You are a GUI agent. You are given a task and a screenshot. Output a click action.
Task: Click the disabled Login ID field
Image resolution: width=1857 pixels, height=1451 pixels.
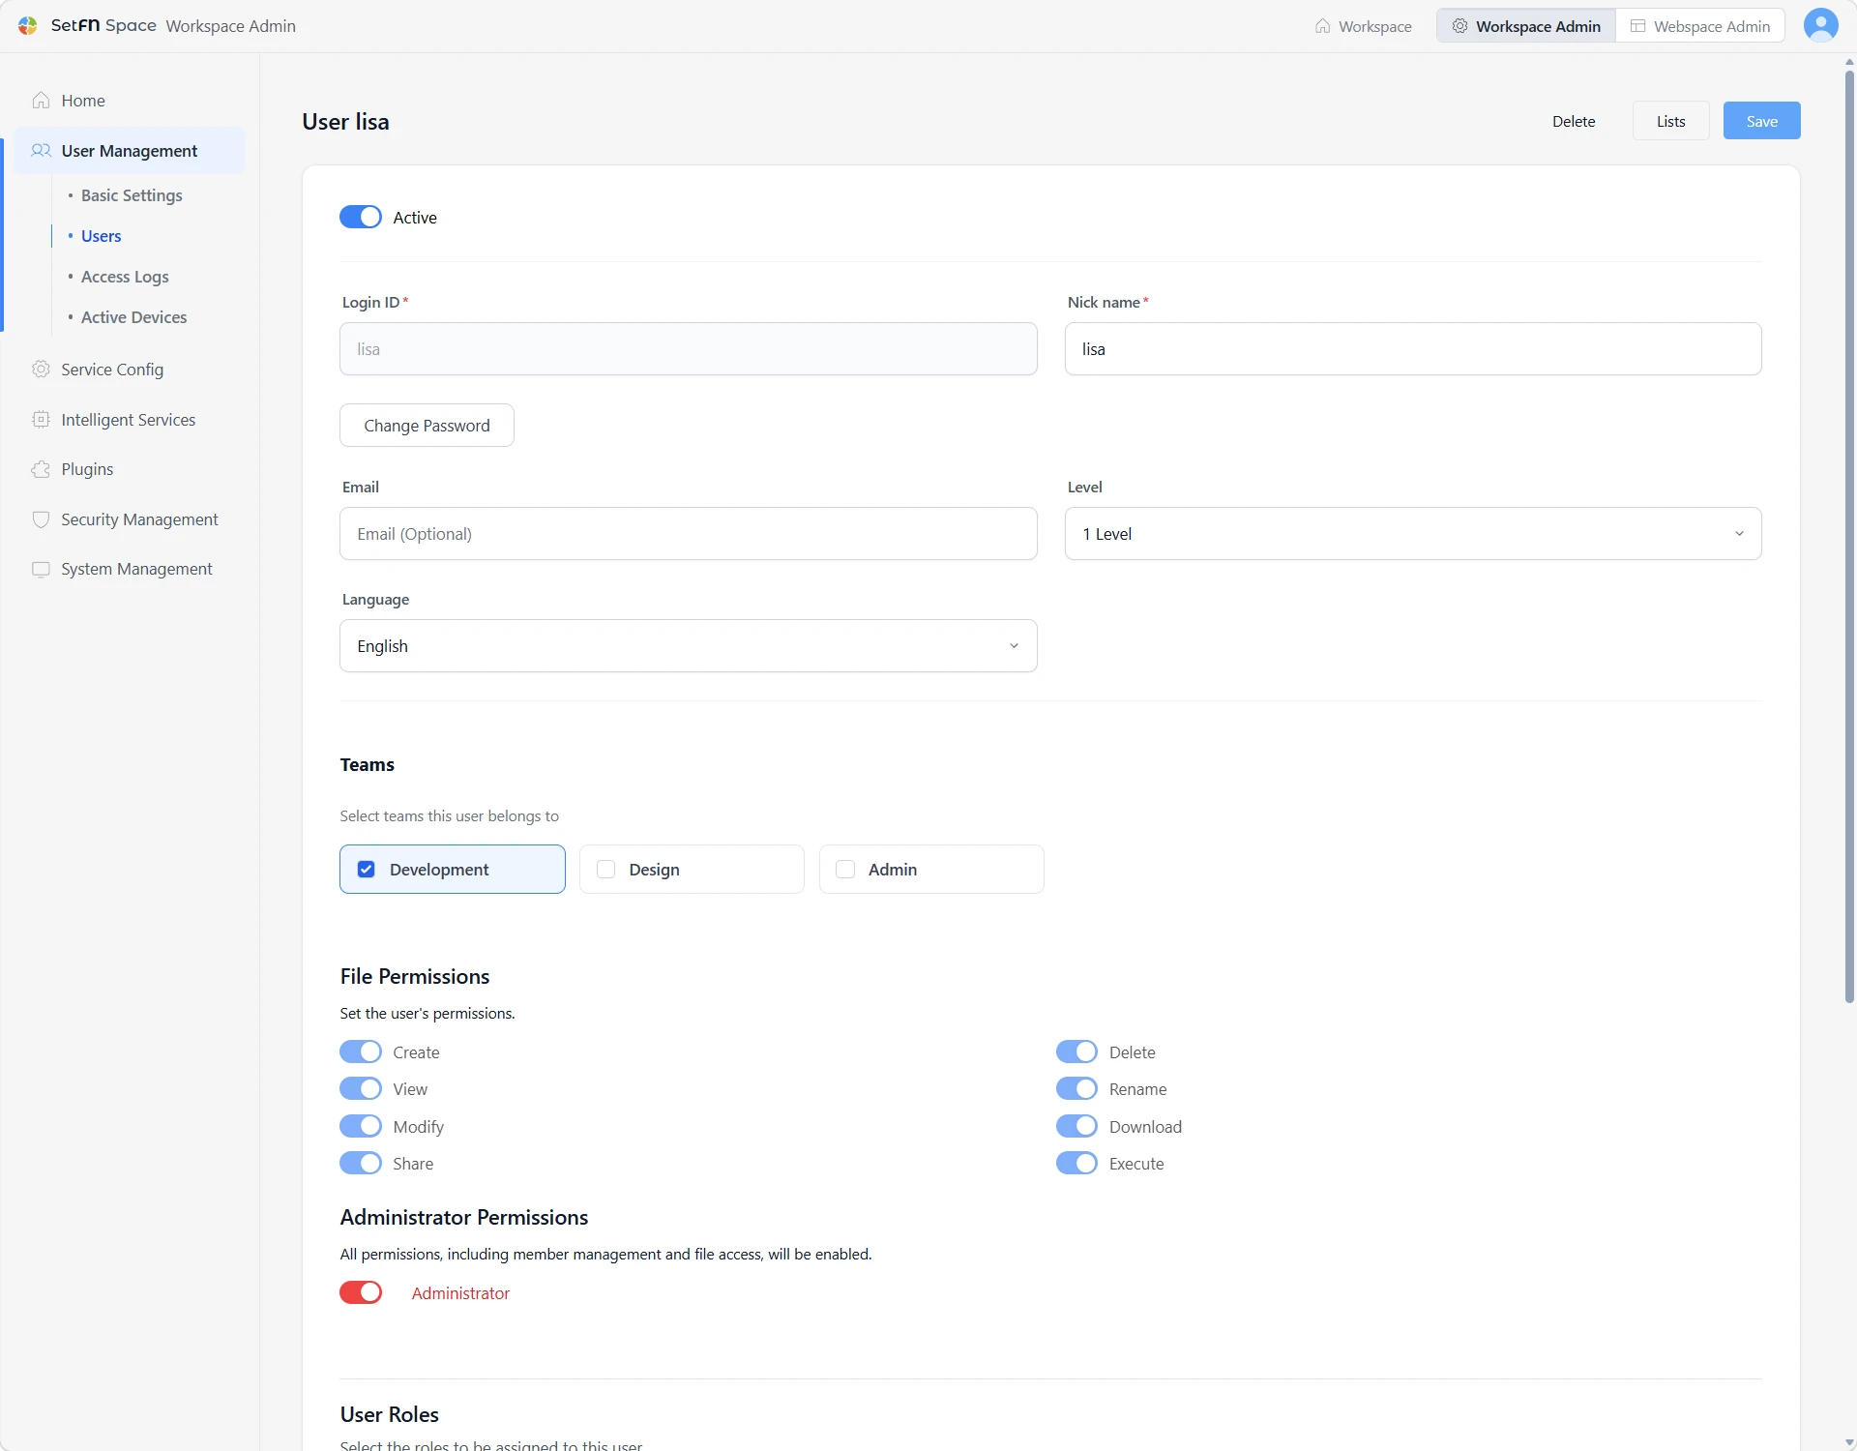tap(689, 349)
